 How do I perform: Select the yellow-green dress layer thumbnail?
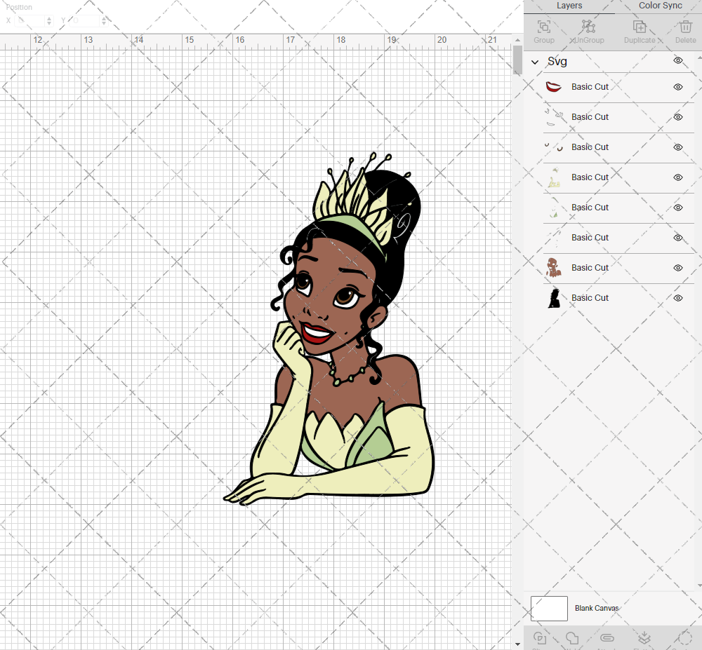click(x=554, y=177)
